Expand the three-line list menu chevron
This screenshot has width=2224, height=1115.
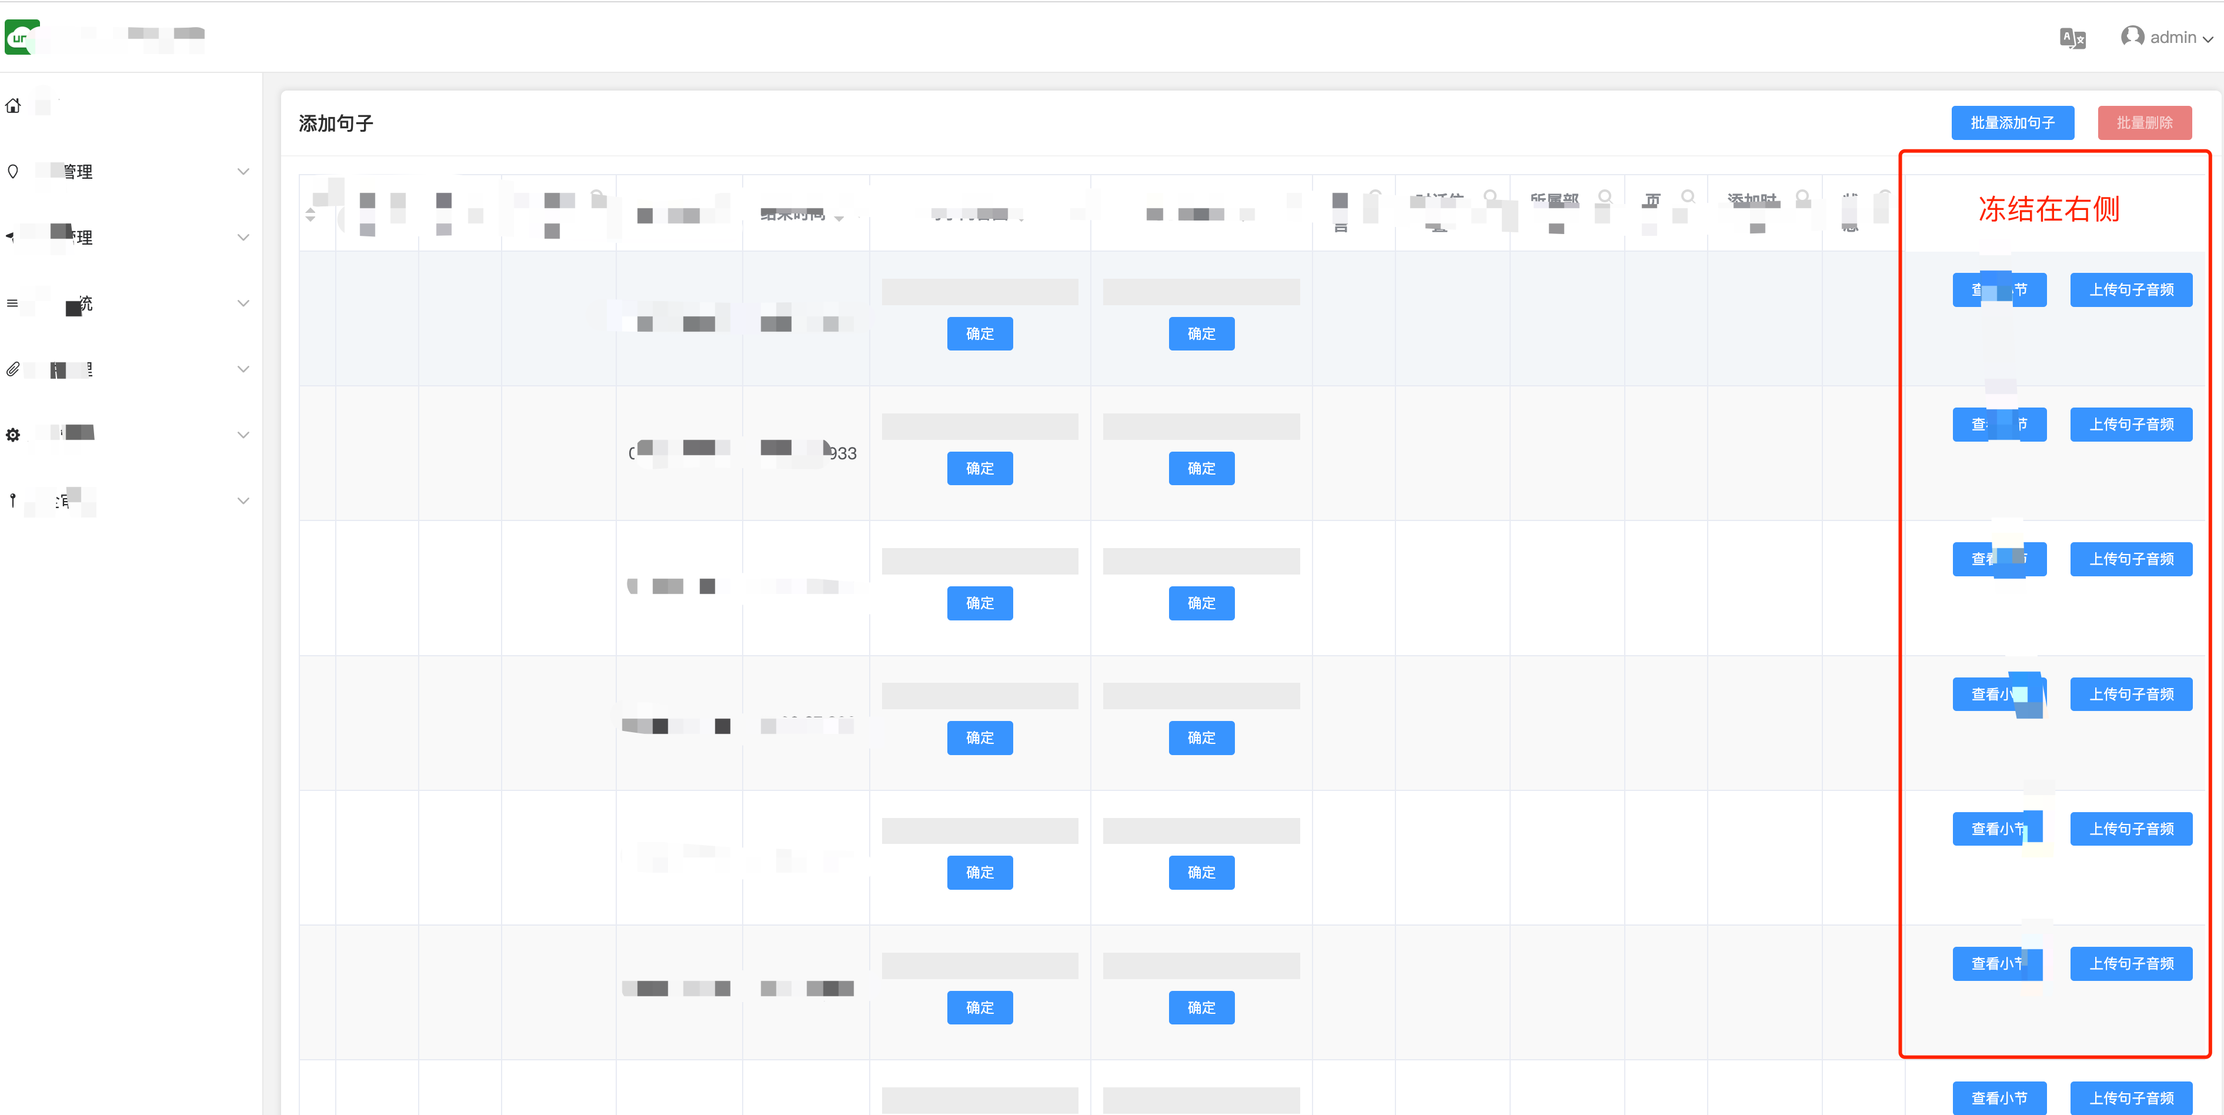[243, 303]
